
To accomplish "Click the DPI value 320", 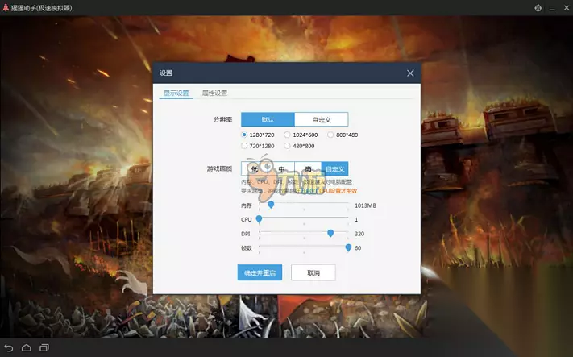I will [x=359, y=234].
